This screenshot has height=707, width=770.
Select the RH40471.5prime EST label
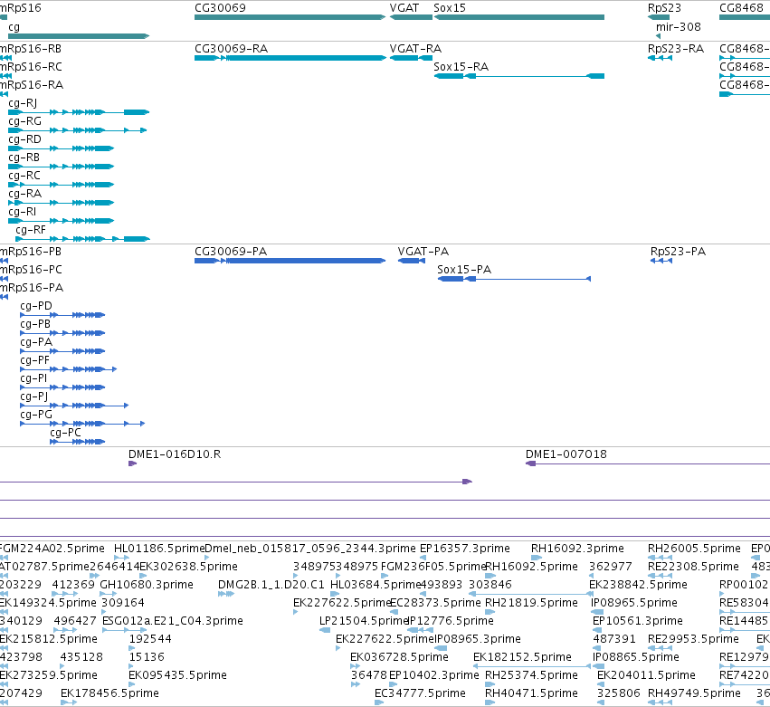[x=531, y=694]
